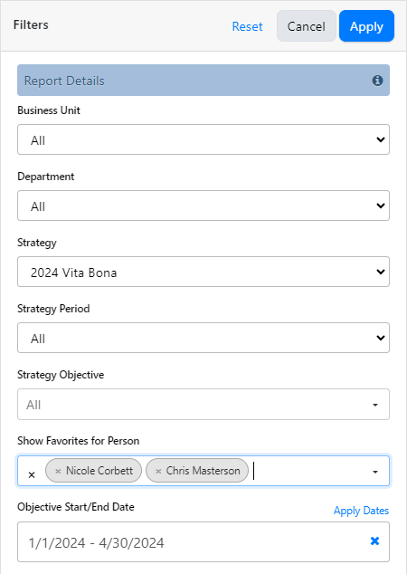Open the Strategy dropdown showing 2024 Vita Bona

[203, 272]
